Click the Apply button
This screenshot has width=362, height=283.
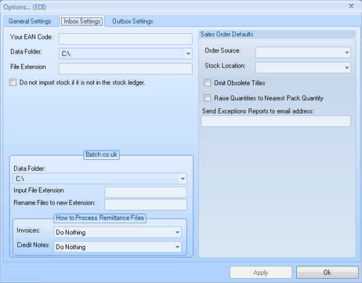[x=261, y=272]
